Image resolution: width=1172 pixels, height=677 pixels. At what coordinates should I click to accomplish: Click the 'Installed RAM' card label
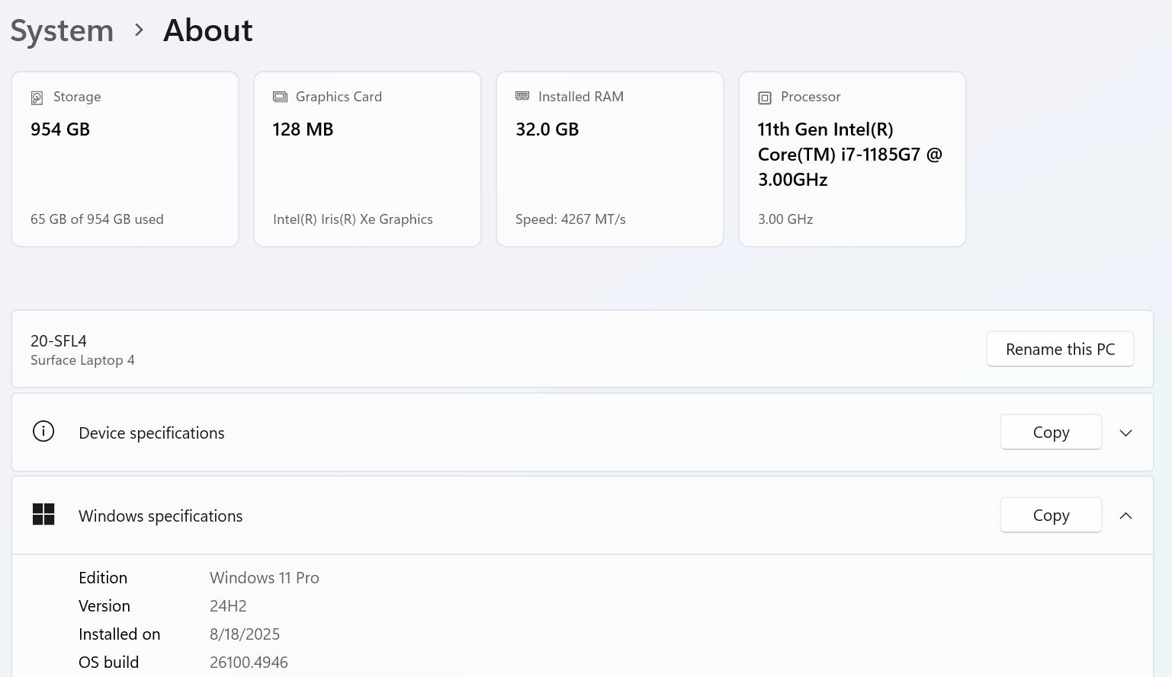pos(581,97)
